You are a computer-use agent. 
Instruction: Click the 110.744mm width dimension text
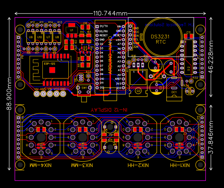click(110, 14)
